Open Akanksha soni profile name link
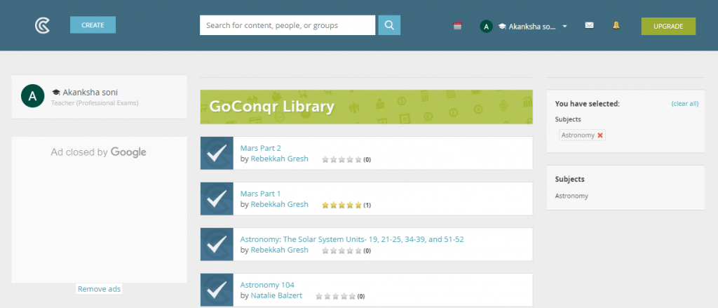Viewport: 718px width, 308px height. point(90,93)
